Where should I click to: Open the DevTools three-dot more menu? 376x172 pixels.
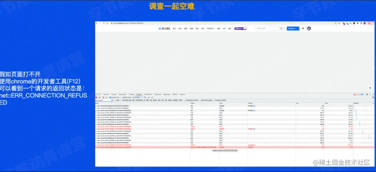[x=370, y=94]
